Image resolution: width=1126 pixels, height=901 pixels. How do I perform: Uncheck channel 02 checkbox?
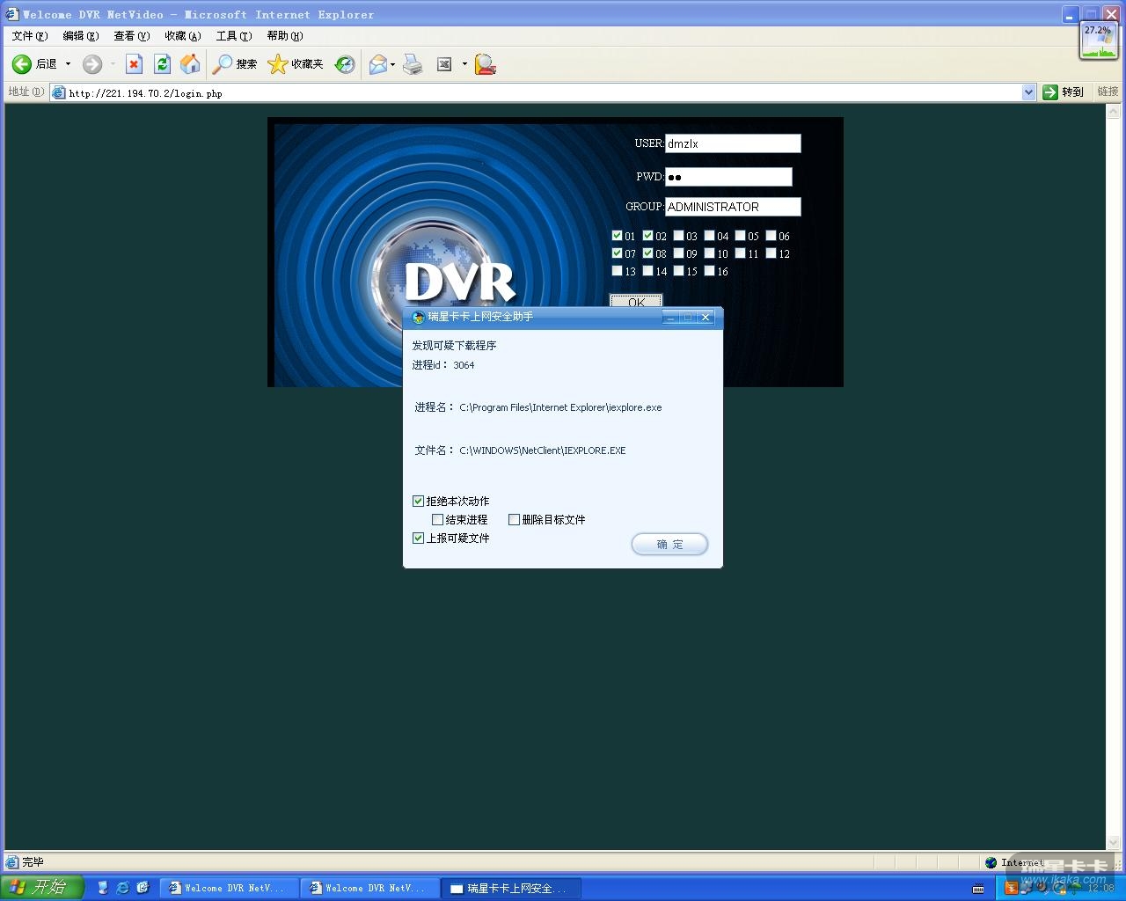click(647, 236)
